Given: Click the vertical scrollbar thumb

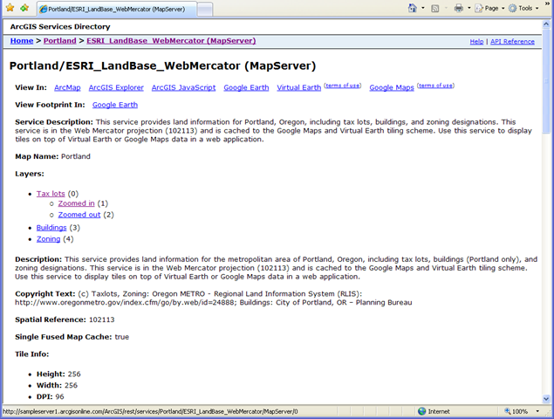Looking at the screenshot, I should [x=546, y=81].
